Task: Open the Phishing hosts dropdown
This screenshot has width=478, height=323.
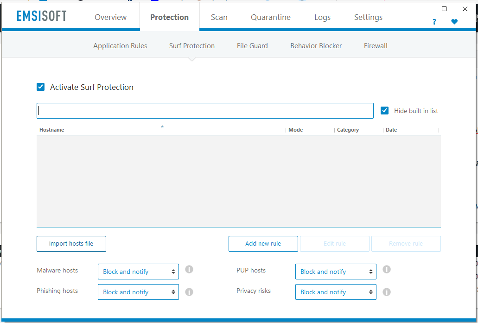Action: point(138,292)
